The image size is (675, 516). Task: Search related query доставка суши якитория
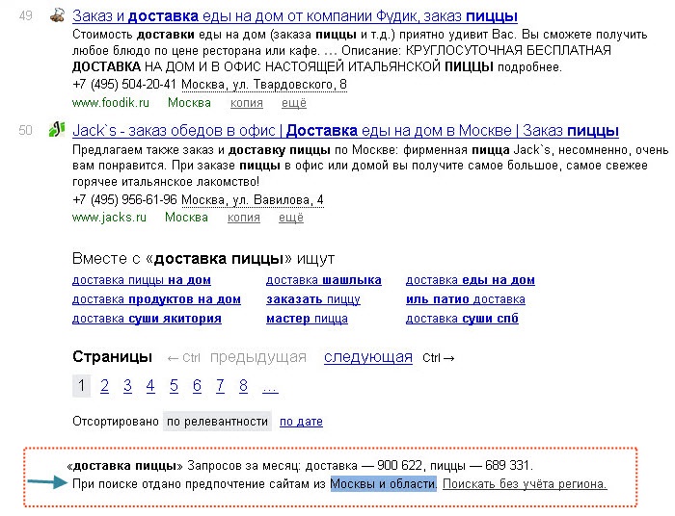[147, 319]
